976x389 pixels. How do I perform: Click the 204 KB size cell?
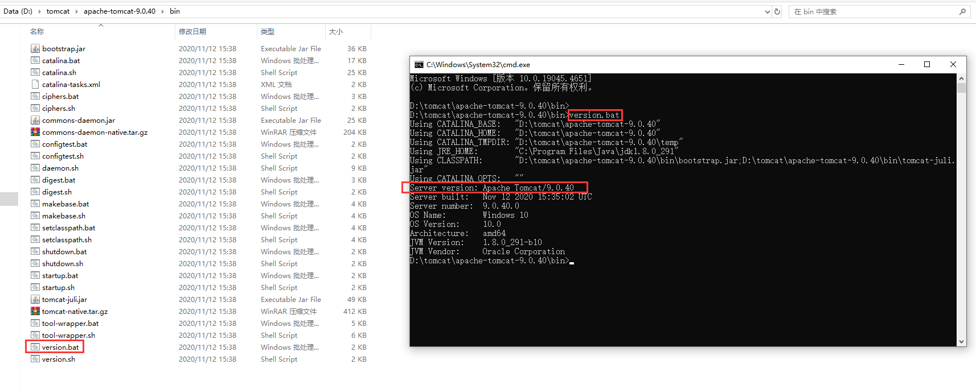(355, 133)
